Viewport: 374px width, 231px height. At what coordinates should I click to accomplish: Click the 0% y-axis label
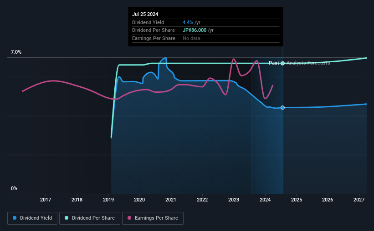point(14,188)
